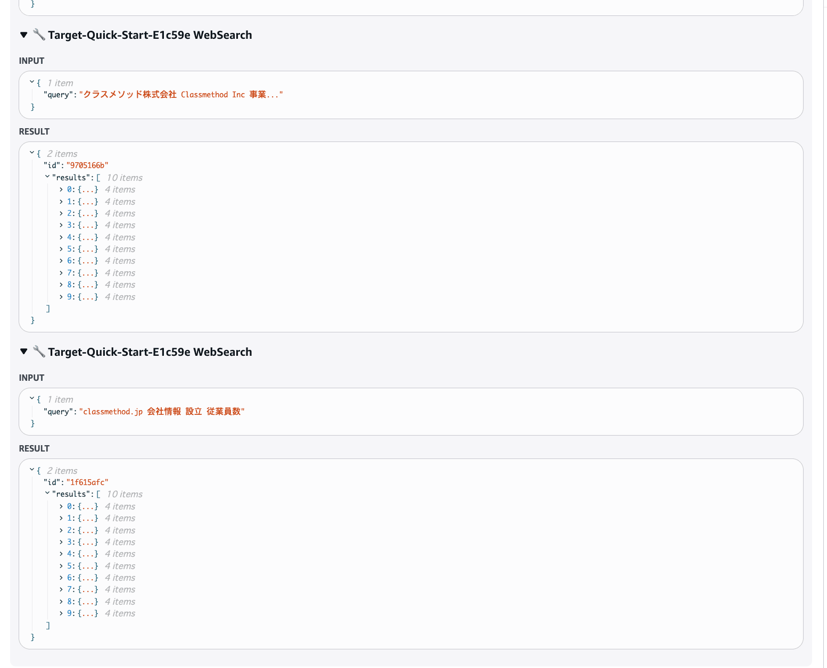Collapse second INPUT JSON with classmethod.jp query
This screenshot has height=668, width=827.
[x=32, y=399]
